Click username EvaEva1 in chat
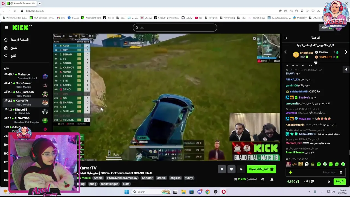Image resolution: width=350 pixels, height=197 pixels. (304, 97)
